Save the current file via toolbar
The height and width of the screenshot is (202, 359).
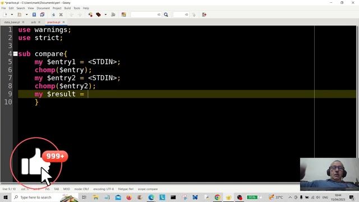pos(34,15)
